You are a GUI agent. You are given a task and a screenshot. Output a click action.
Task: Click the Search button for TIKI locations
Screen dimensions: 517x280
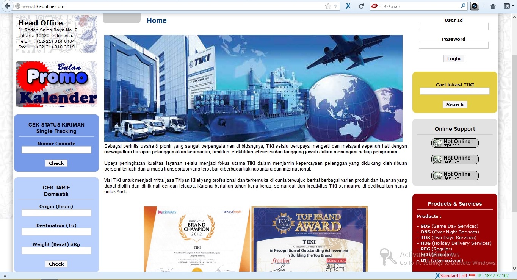455,105
